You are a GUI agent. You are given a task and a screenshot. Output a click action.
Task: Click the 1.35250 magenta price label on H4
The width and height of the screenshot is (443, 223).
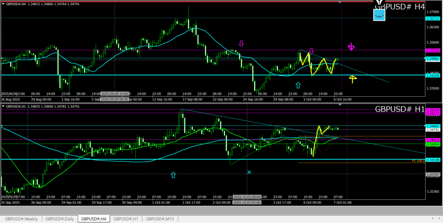point(433,50)
